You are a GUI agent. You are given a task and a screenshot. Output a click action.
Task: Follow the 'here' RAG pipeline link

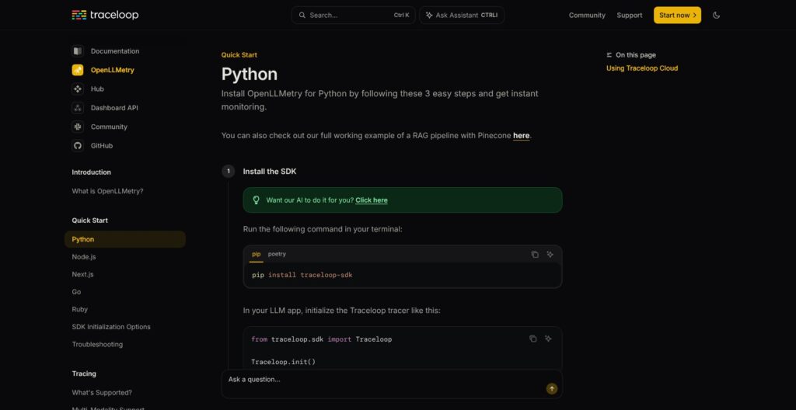pos(522,135)
